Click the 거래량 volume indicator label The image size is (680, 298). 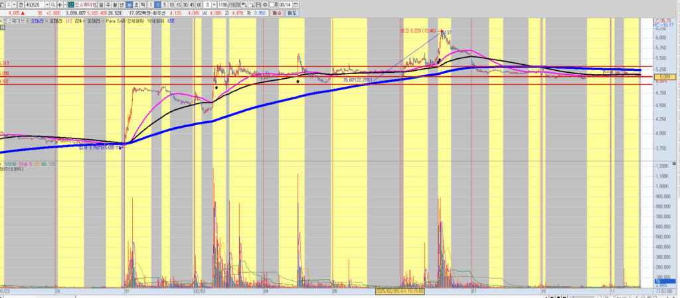[9, 164]
